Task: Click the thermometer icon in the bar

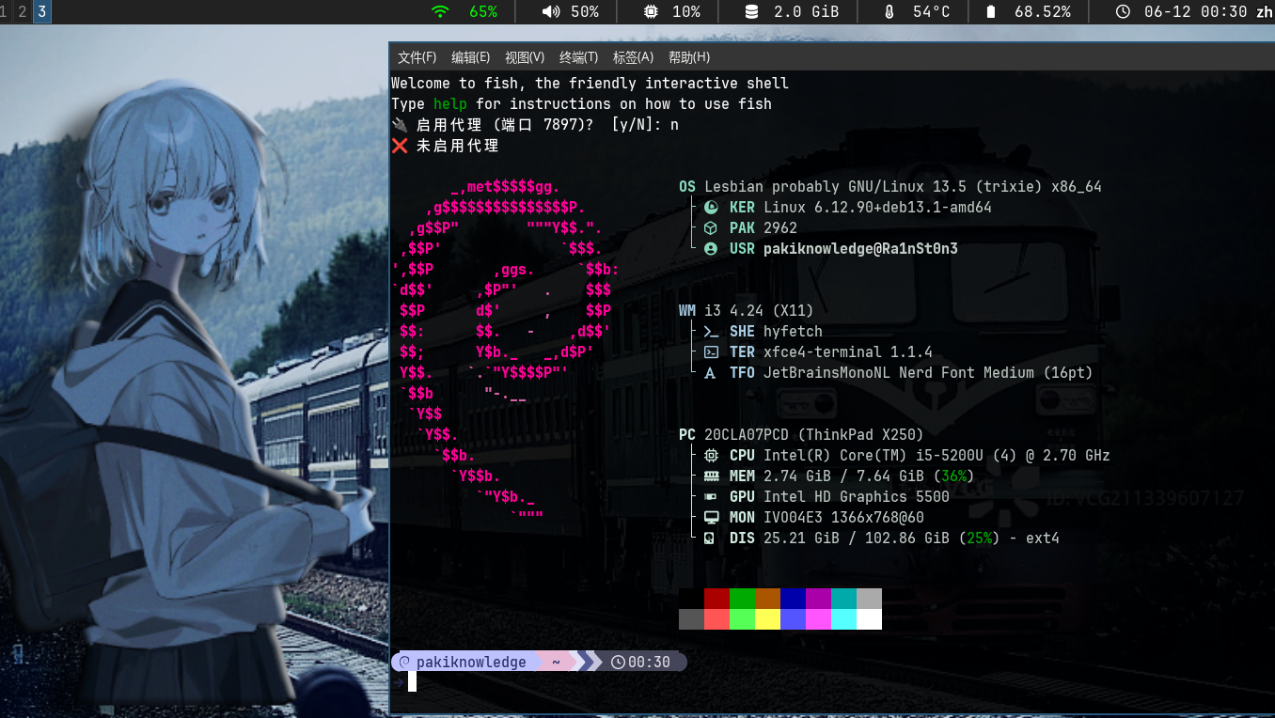Action: (x=889, y=12)
